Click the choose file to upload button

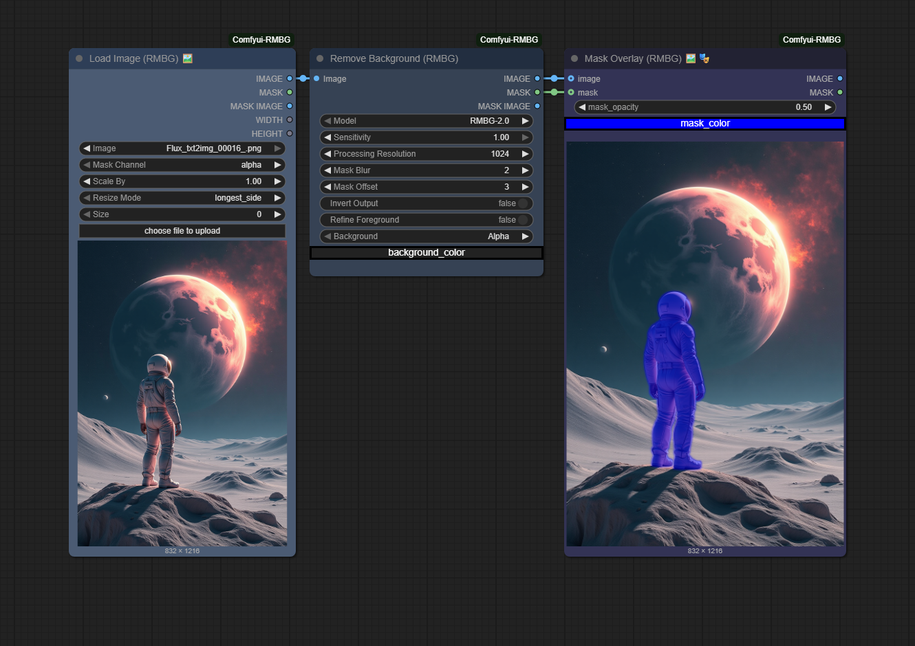coord(182,230)
